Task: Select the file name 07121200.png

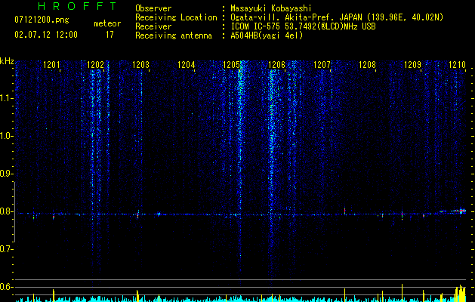Action: coord(42,20)
